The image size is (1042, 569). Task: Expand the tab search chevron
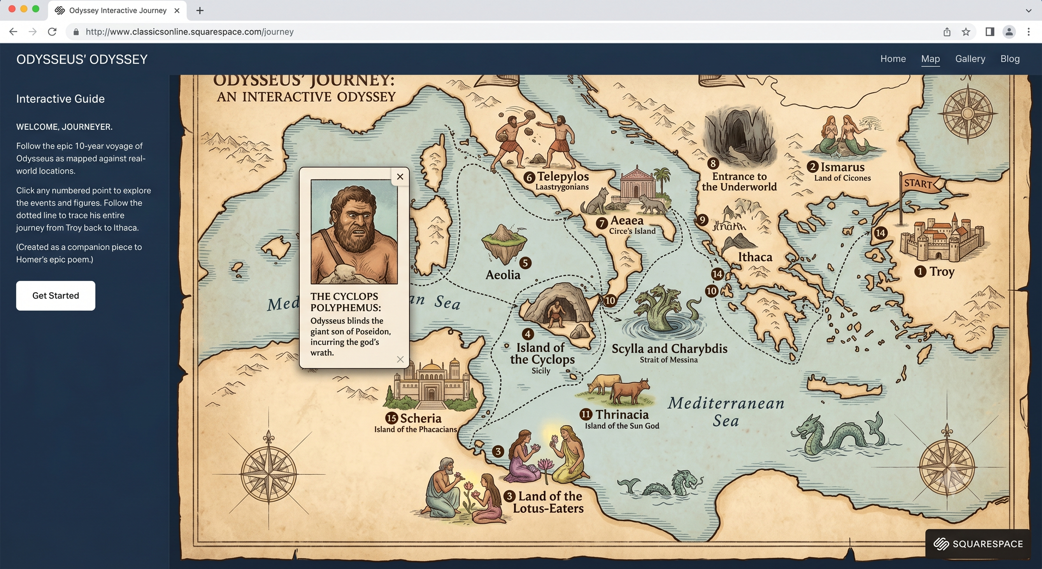click(x=1029, y=11)
